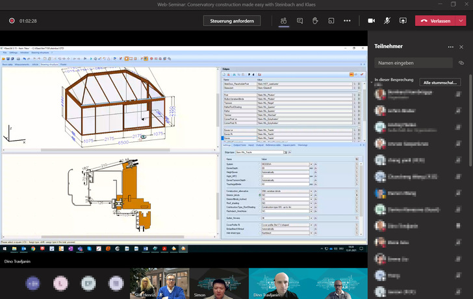Screen dimensions: 473x299
Task: Raise hand in the meeting
Action: (x=315, y=21)
